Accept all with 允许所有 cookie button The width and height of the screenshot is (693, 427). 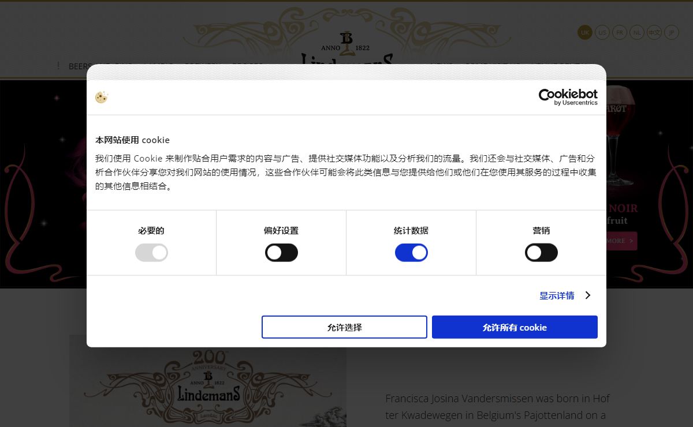coord(515,327)
